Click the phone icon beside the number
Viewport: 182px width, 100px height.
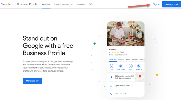111,93
